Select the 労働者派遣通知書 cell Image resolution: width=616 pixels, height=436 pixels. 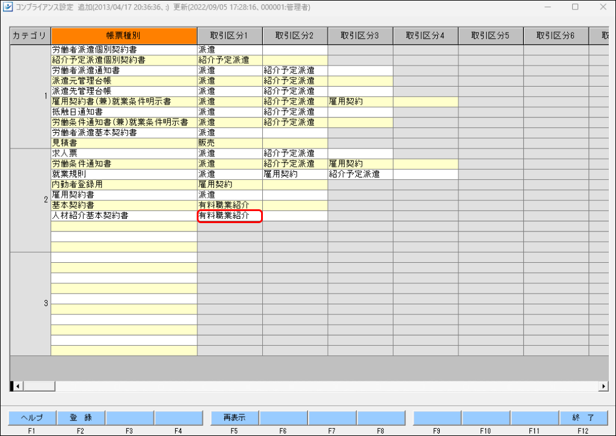(124, 71)
